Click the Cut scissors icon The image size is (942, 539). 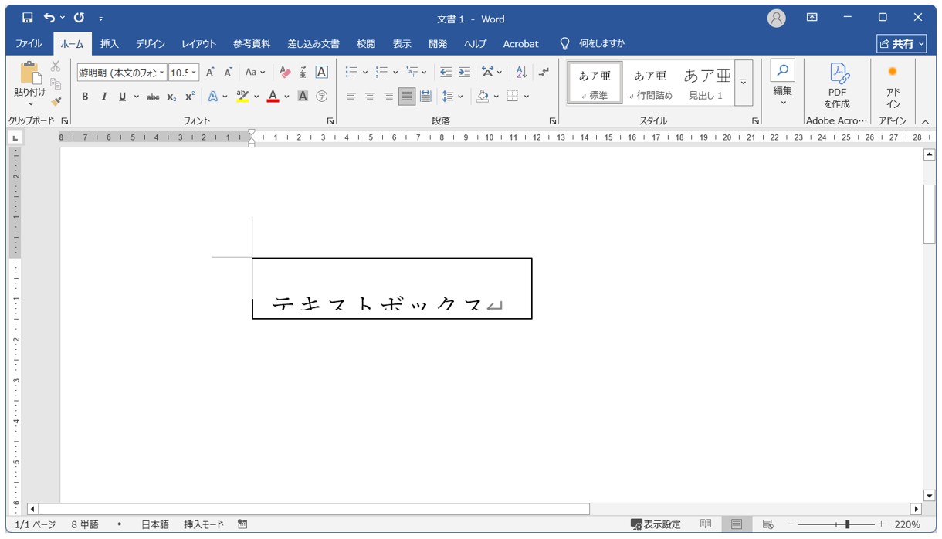tap(56, 67)
